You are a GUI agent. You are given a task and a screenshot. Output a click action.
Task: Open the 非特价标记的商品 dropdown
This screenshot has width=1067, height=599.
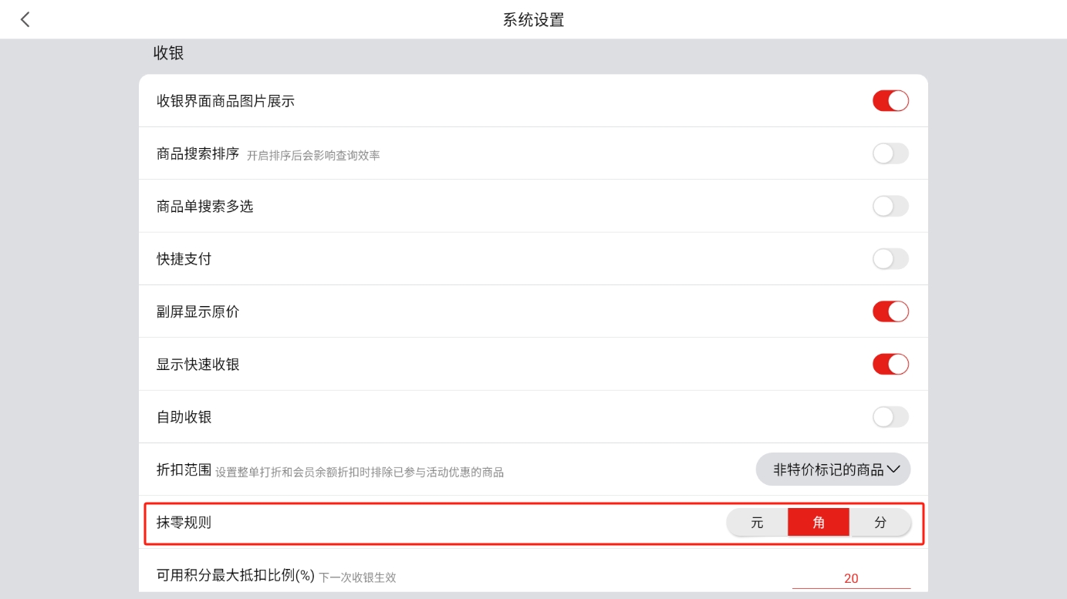(x=833, y=469)
